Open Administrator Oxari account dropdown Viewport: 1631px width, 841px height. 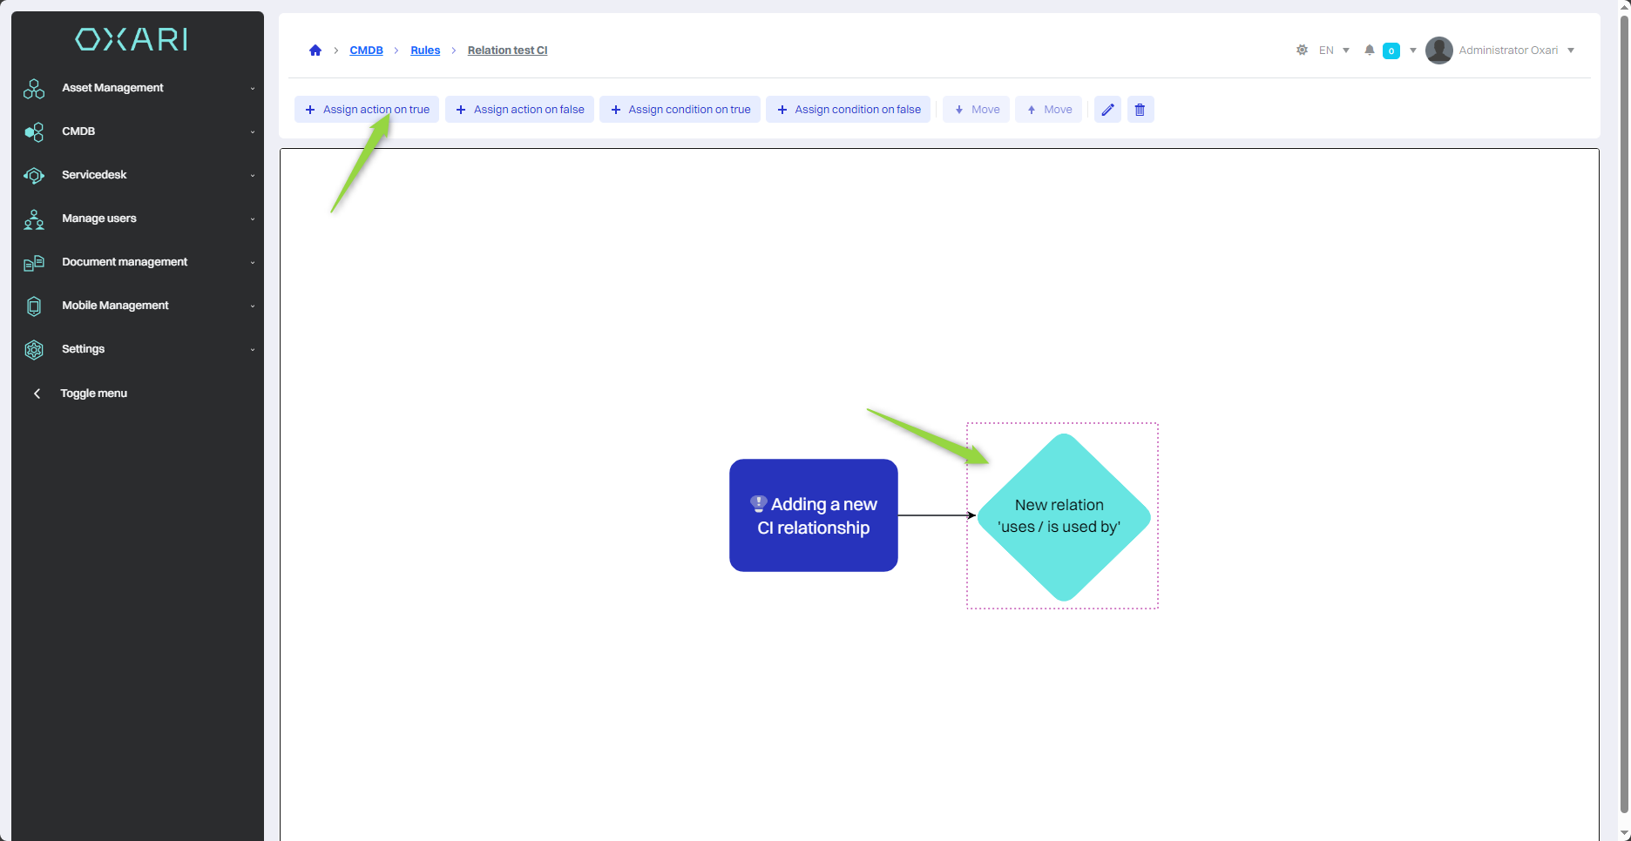(1516, 50)
